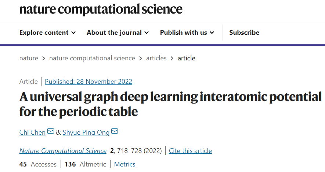Click the envelope icon next to Chi Chen
The width and height of the screenshot is (325, 172).
(x=51, y=131)
